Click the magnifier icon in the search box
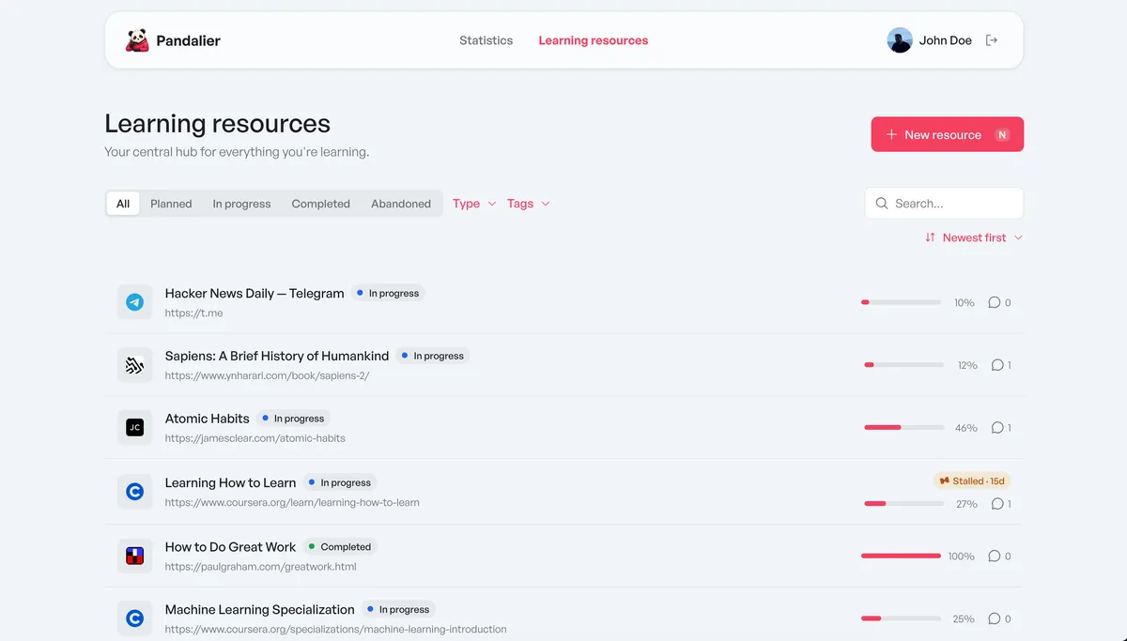The width and height of the screenshot is (1127, 641). pos(882,203)
